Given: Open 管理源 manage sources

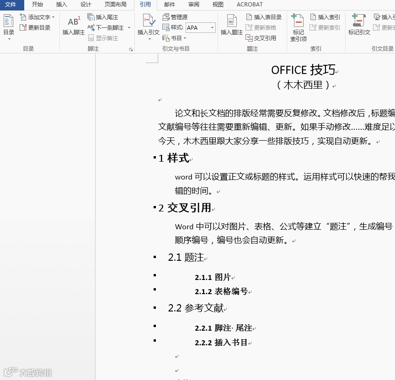Looking at the screenshot, I should 175,17.
